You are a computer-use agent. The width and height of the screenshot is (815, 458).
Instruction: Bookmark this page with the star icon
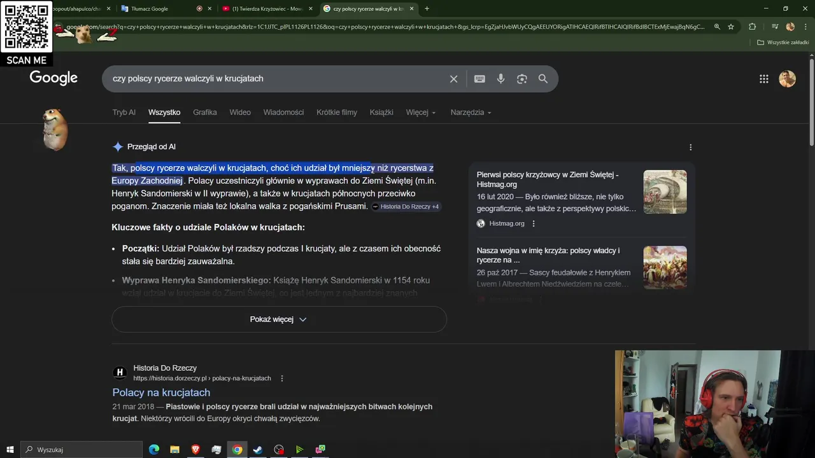tap(731, 27)
